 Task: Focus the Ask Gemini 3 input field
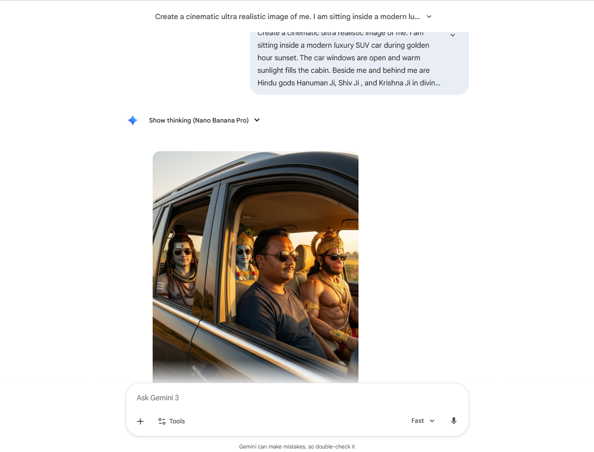click(x=297, y=398)
